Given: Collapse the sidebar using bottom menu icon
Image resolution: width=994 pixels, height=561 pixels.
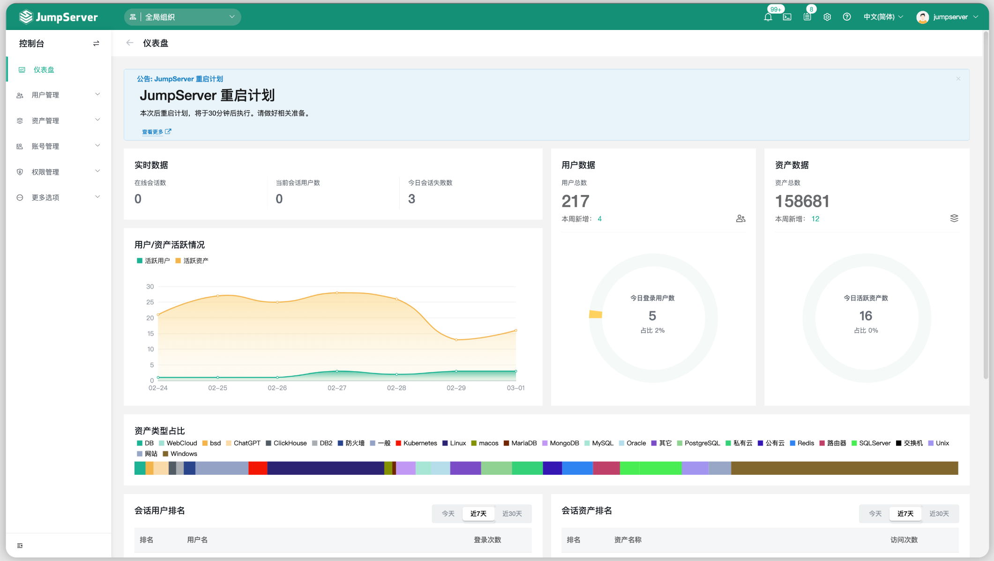Looking at the screenshot, I should 20,546.
